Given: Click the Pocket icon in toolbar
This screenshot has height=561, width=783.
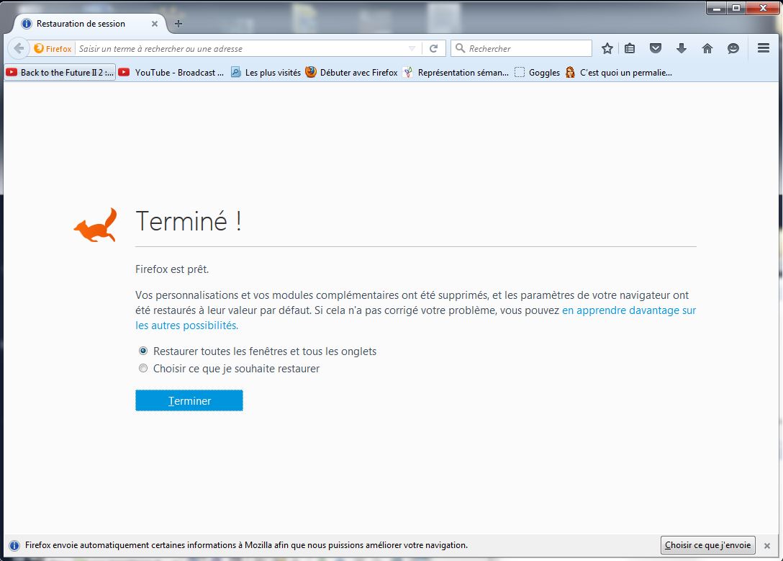Looking at the screenshot, I should [x=655, y=48].
